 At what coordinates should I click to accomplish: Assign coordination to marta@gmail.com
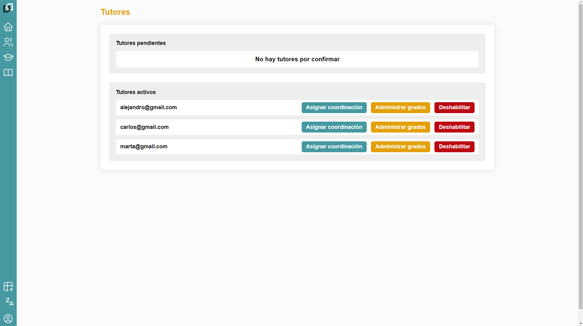(334, 147)
